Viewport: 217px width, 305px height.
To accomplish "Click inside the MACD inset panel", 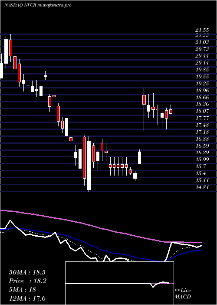I will pos(119,283).
